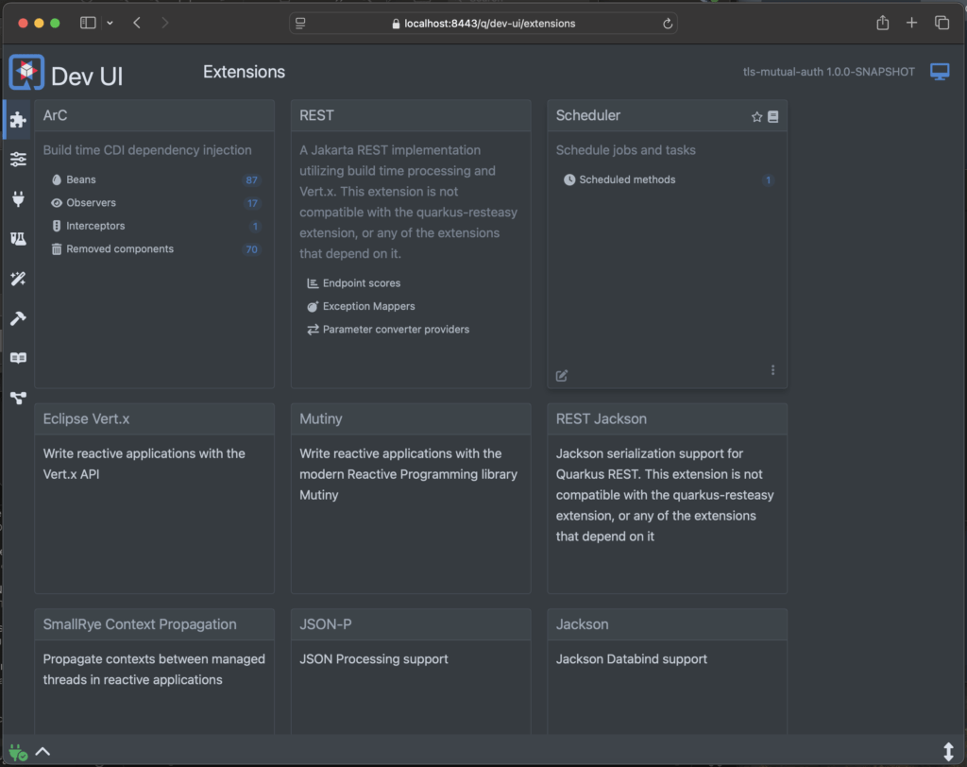
Task: Click the Eclipse Vert.x card title
Action: coord(86,419)
